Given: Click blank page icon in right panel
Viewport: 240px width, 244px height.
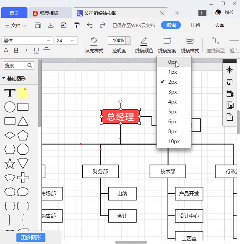Looking at the screenshot, I should (x=230, y=117).
